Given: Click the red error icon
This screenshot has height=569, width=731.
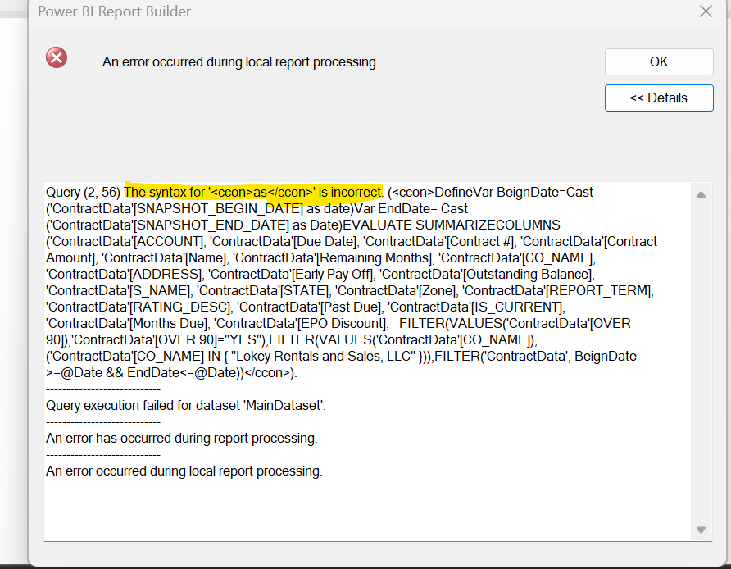Looking at the screenshot, I should click(x=57, y=58).
